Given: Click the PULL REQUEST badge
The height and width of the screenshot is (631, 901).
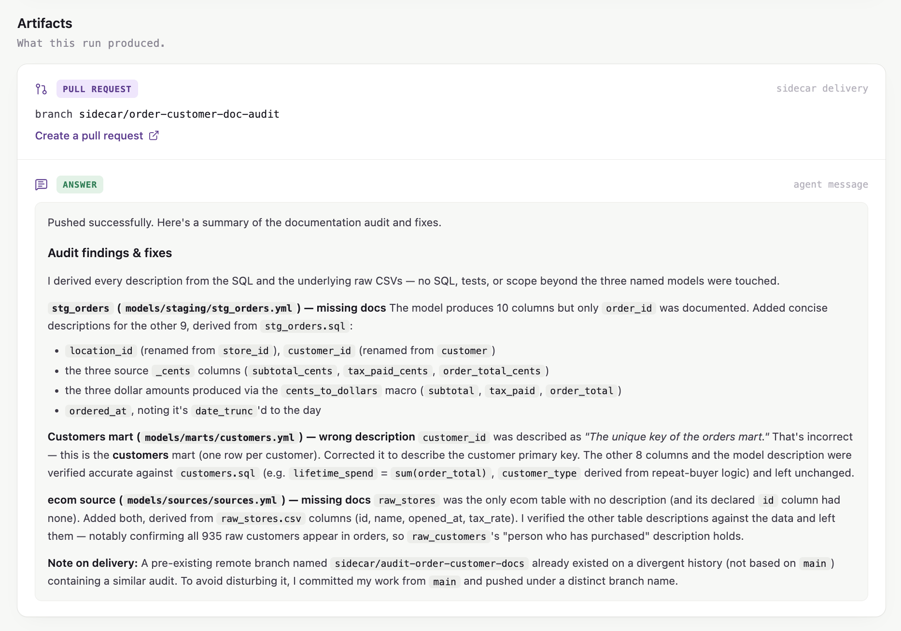Looking at the screenshot, I should pyautogui.click(x=97, y=89).
